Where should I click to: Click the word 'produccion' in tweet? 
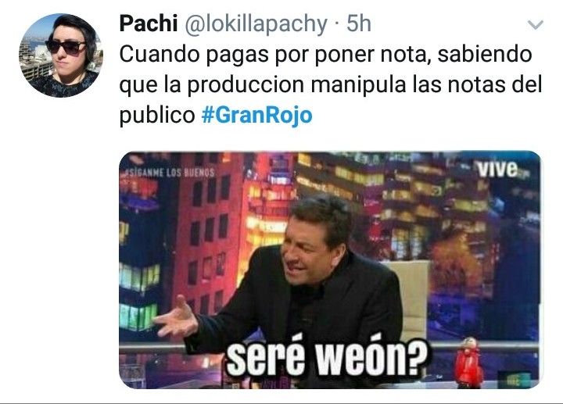(x=246, y=85)
